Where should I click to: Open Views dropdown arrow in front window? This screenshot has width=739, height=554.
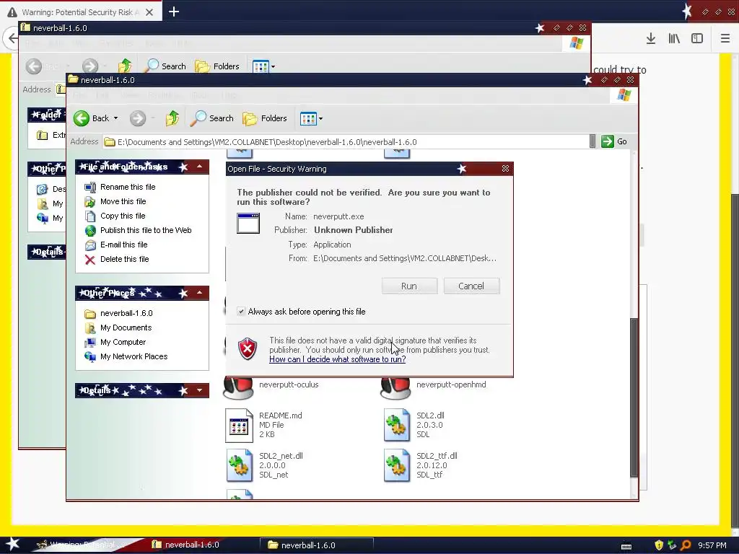tap(321, 119)
